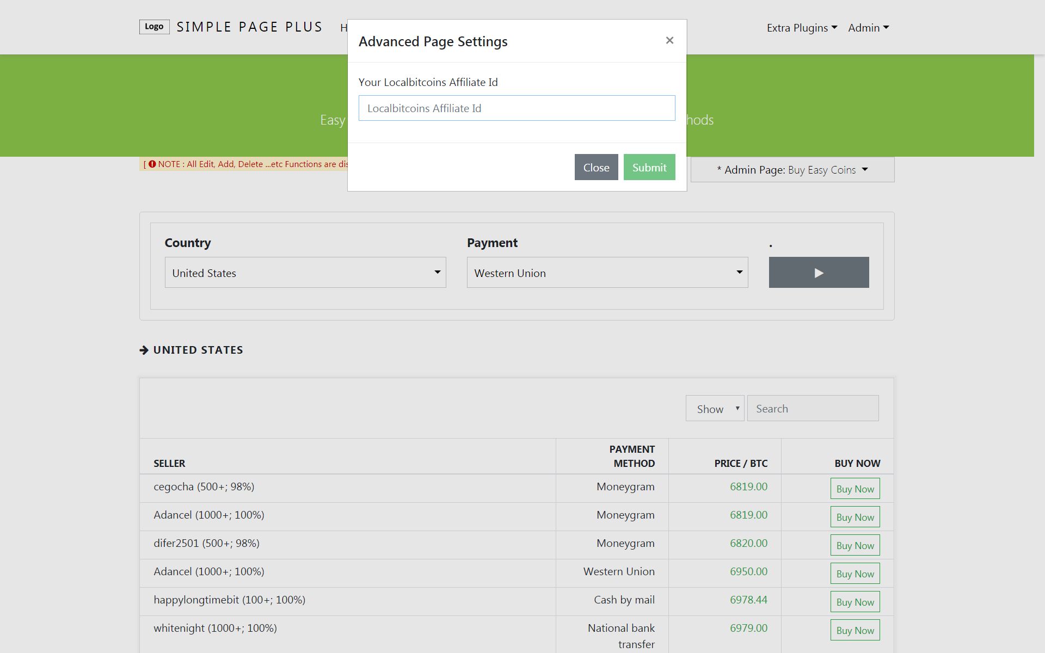The image size is (1045, 653).
Task: Click the Logo icon in the header
Action: (154, 27)
